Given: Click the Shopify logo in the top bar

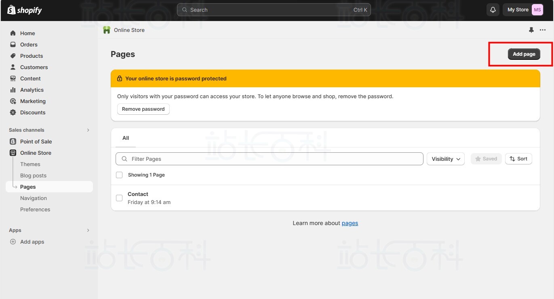Looking at the screenshot, I should [x=25, y=10].
